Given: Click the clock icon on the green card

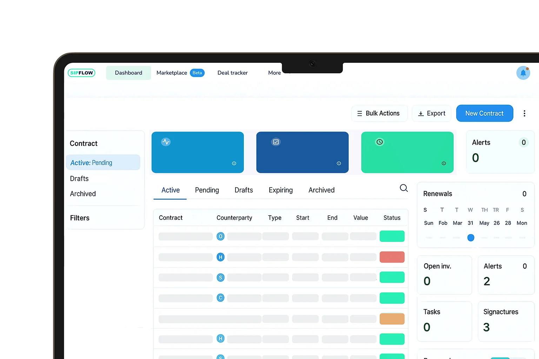Looking at the screenshot, I should pyautogui.click(x=380, y=142).
